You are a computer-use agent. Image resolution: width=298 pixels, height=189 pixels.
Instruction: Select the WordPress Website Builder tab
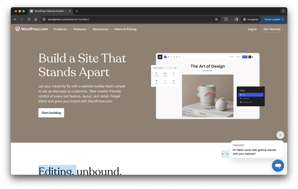click(51, 11)
